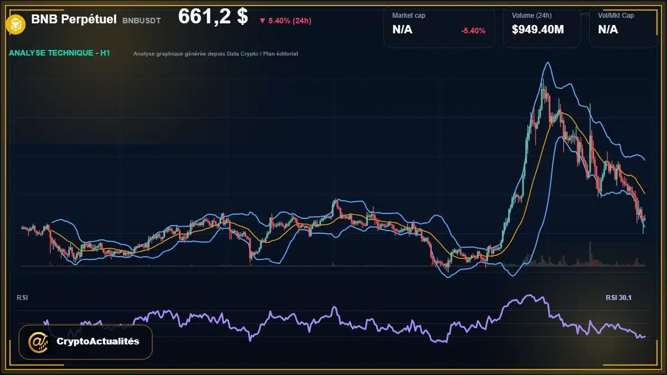The height and width of the screenshot is (375, 667).
Task: Click the "Volume (24h)" card label
Action: click(x=531, y=16)
